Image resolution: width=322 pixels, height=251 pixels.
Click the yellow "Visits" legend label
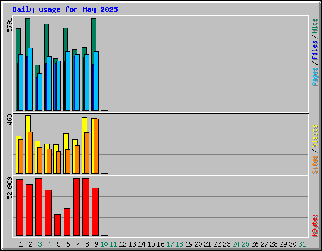tap(315, 136)
